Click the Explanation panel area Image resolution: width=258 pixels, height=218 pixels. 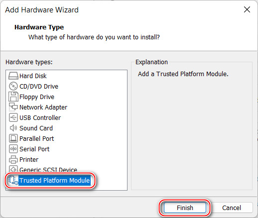click(192, 126)
